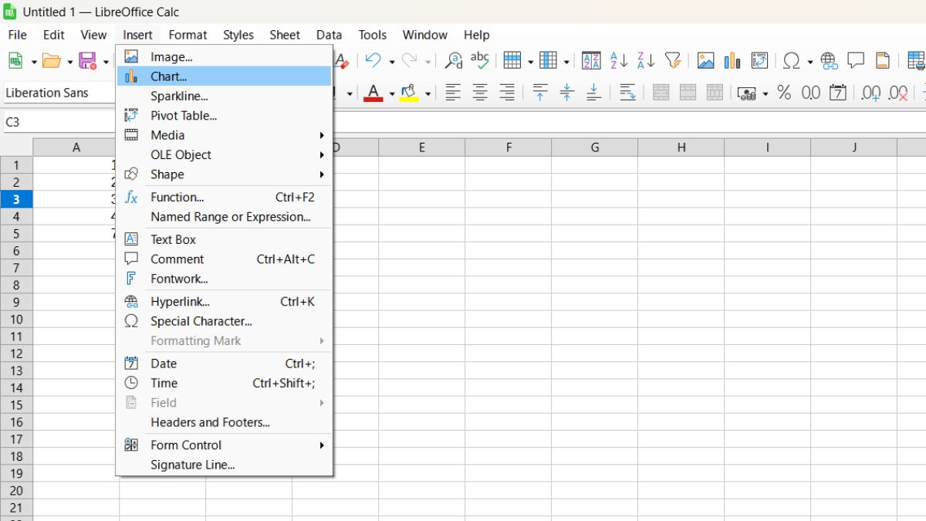Select column header G

click(594, 147)
